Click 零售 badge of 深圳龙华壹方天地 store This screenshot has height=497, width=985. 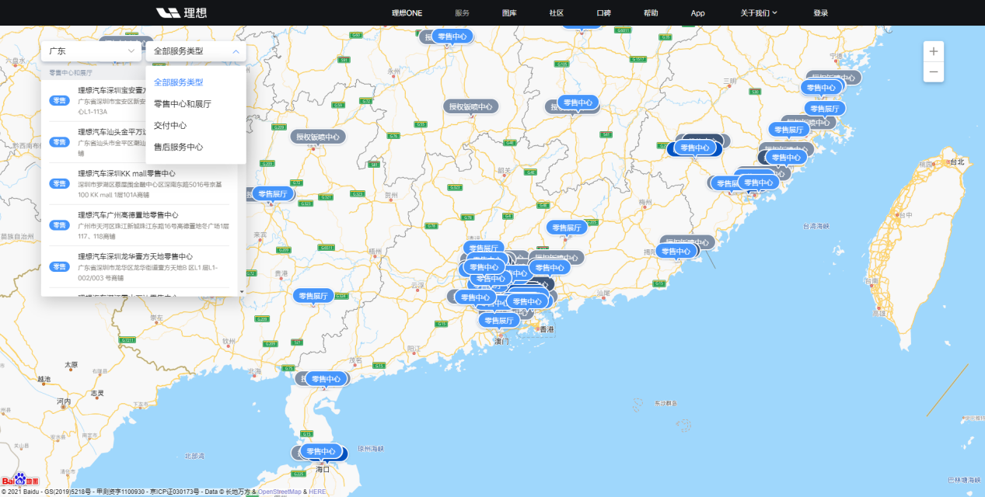click(60, 266)
